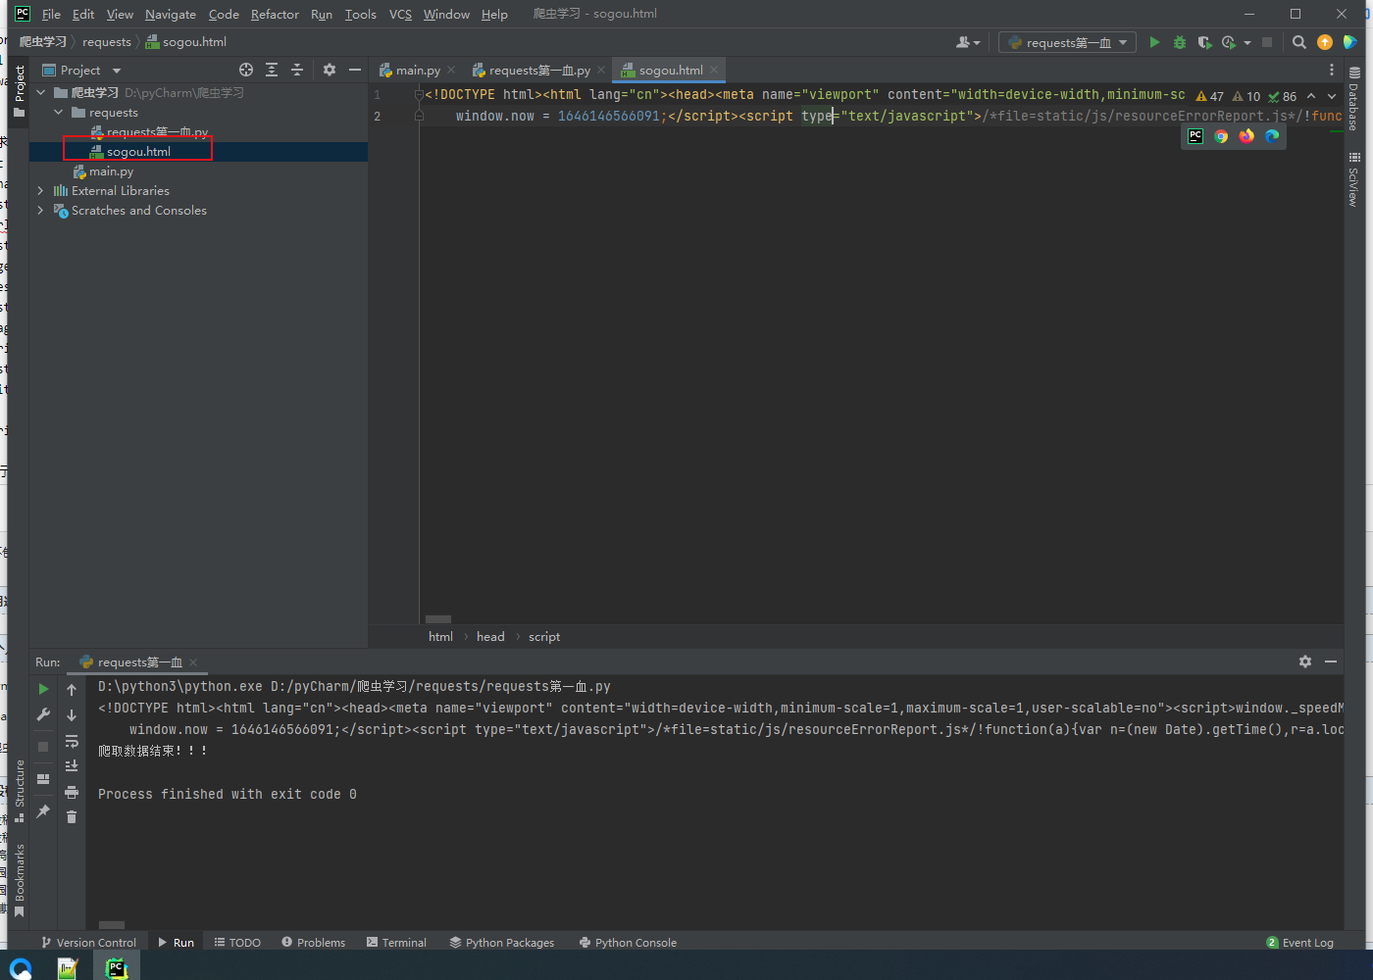Open the Run panel settings gear
The height and width of the screenshot is (980, 1373).
click(x=1305, y=661)
